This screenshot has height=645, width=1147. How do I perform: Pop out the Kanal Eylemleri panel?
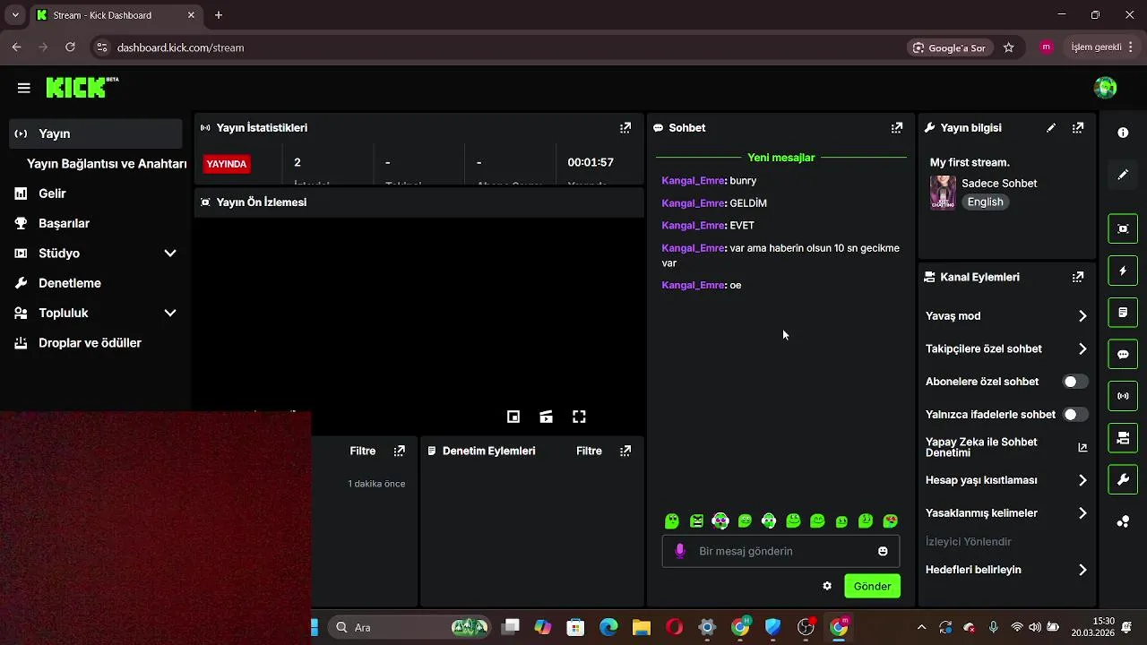coord(1078,277)
